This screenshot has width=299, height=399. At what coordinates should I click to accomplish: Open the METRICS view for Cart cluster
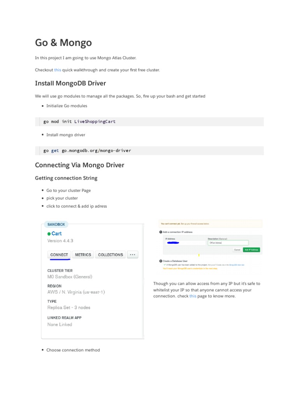[x=83, y=255]
